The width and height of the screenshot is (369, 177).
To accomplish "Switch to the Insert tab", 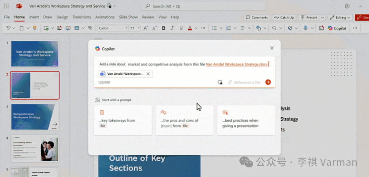I will coord(34,17).
